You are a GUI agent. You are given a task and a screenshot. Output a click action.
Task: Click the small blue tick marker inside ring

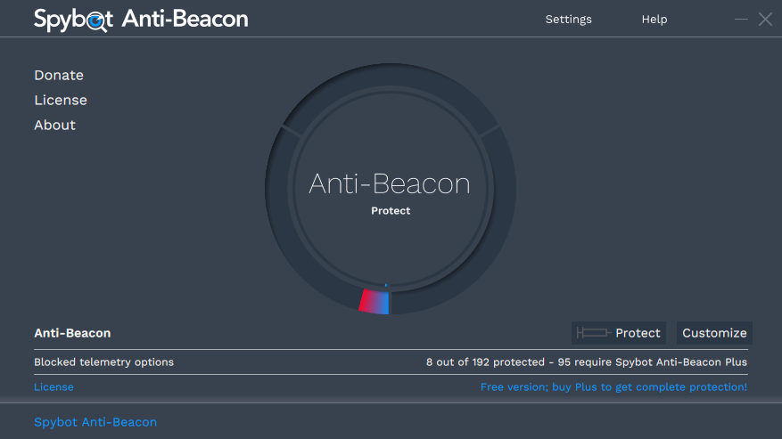[386, 285]
